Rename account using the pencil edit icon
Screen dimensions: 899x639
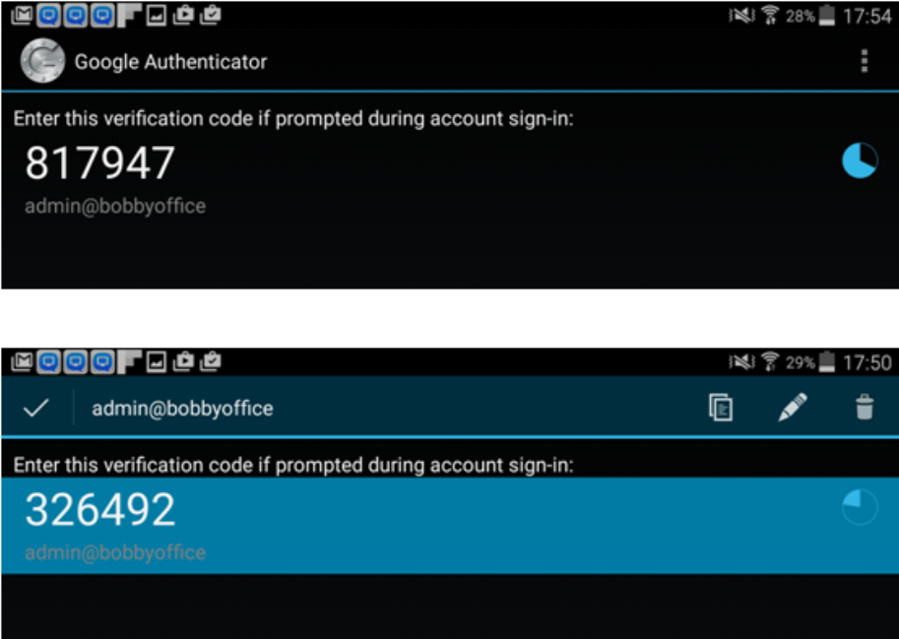pos(793,408)
